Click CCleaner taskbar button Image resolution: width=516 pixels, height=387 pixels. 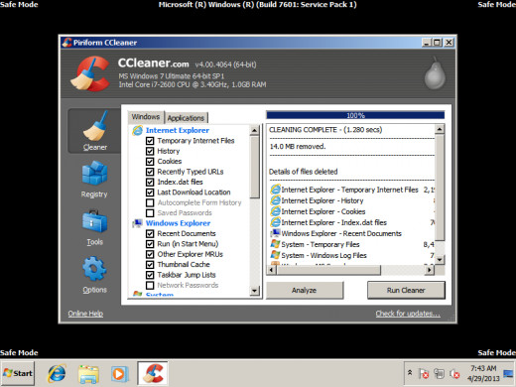153,373
